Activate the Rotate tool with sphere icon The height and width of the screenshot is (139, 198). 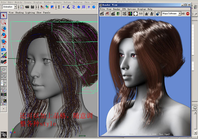pos(3,35)
